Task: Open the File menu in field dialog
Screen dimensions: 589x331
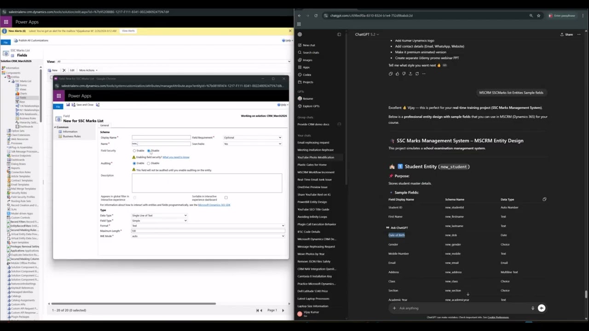Action: (x=58, y=107)
